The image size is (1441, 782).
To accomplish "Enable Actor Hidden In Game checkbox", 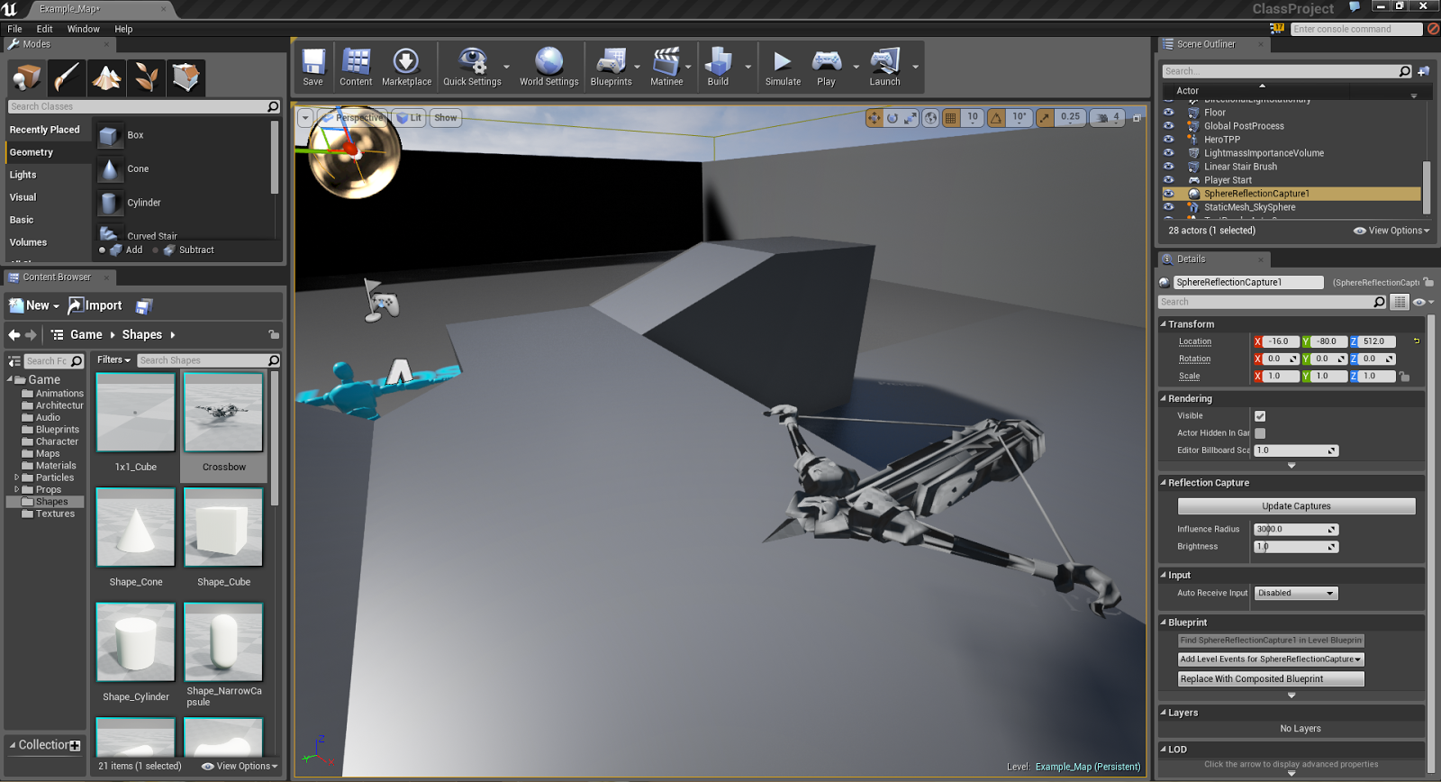I will 1260,433.
